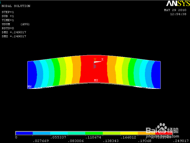Click legend value .110674
The image size is (190, 143).
[x=93, y=137]
